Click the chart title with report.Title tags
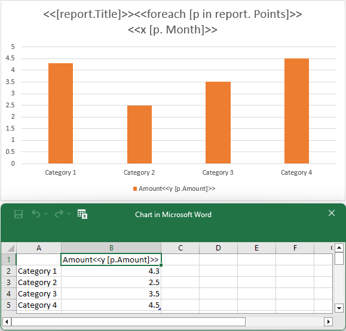346x331 pixels. (x=173, y=22)
